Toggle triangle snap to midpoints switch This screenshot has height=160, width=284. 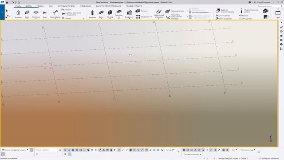[x=195, y=150]
